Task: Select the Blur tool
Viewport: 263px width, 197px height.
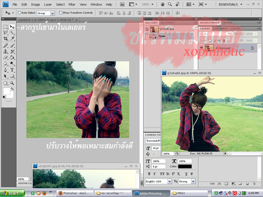Action: point(5,63)
